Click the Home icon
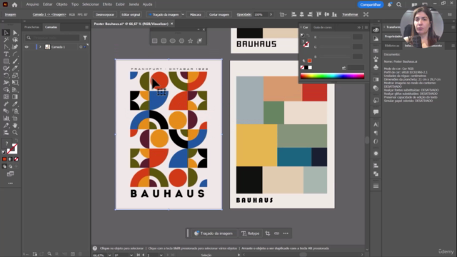457x257 pixels. [14, 5]
